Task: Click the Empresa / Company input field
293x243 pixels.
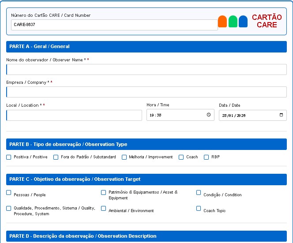Action: [x=146, y=92]
